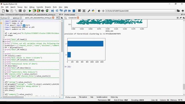Image resolution: width=185 pixels, height=104 pixels.
Task: Switch to the bottom Help pane tab
Action: pyautogui.click(x=92, y=97)
